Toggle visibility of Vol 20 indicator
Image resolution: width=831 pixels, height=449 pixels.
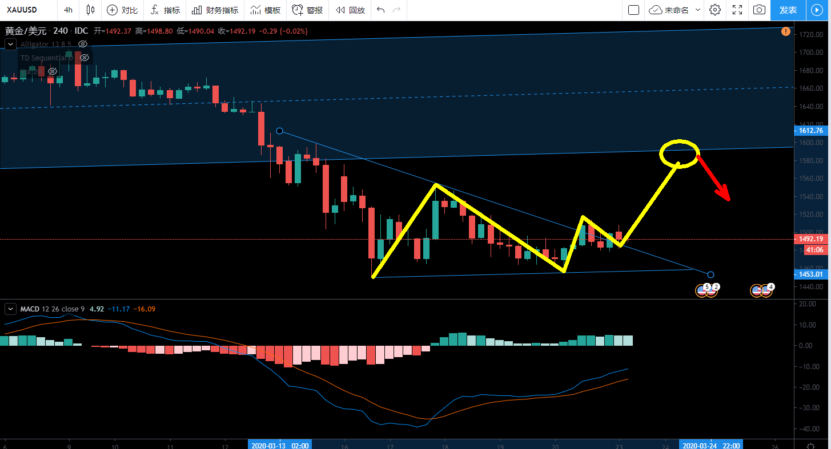click(52, 71)
